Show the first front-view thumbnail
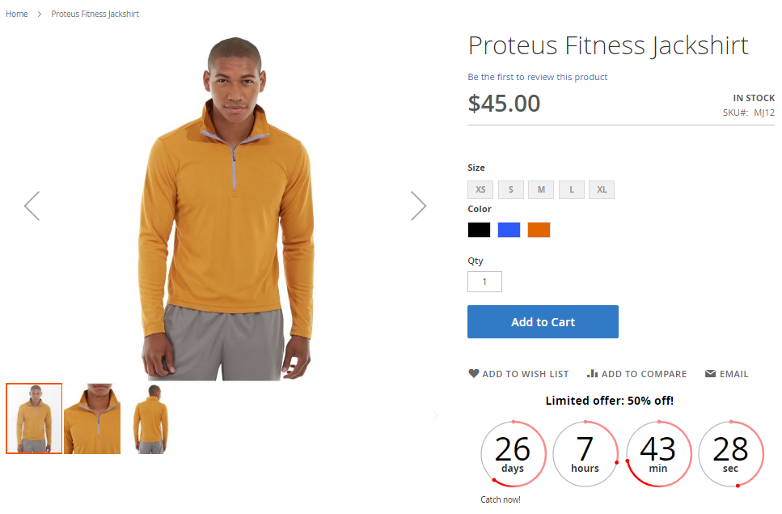This screenshot has height=514, width=782. 34,418
